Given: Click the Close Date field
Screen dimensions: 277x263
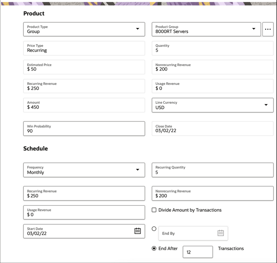Looking at the screenshot, I should point(213,129).
